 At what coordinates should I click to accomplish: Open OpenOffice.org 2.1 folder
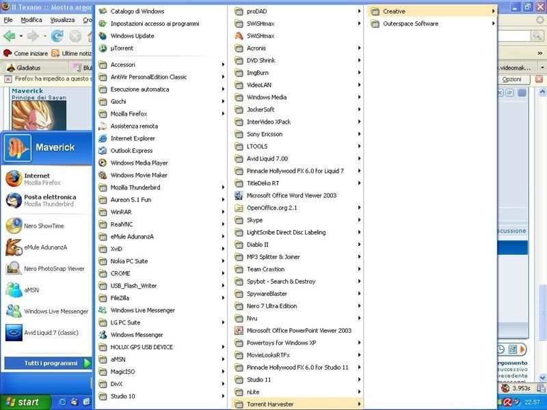coord(297,208)
